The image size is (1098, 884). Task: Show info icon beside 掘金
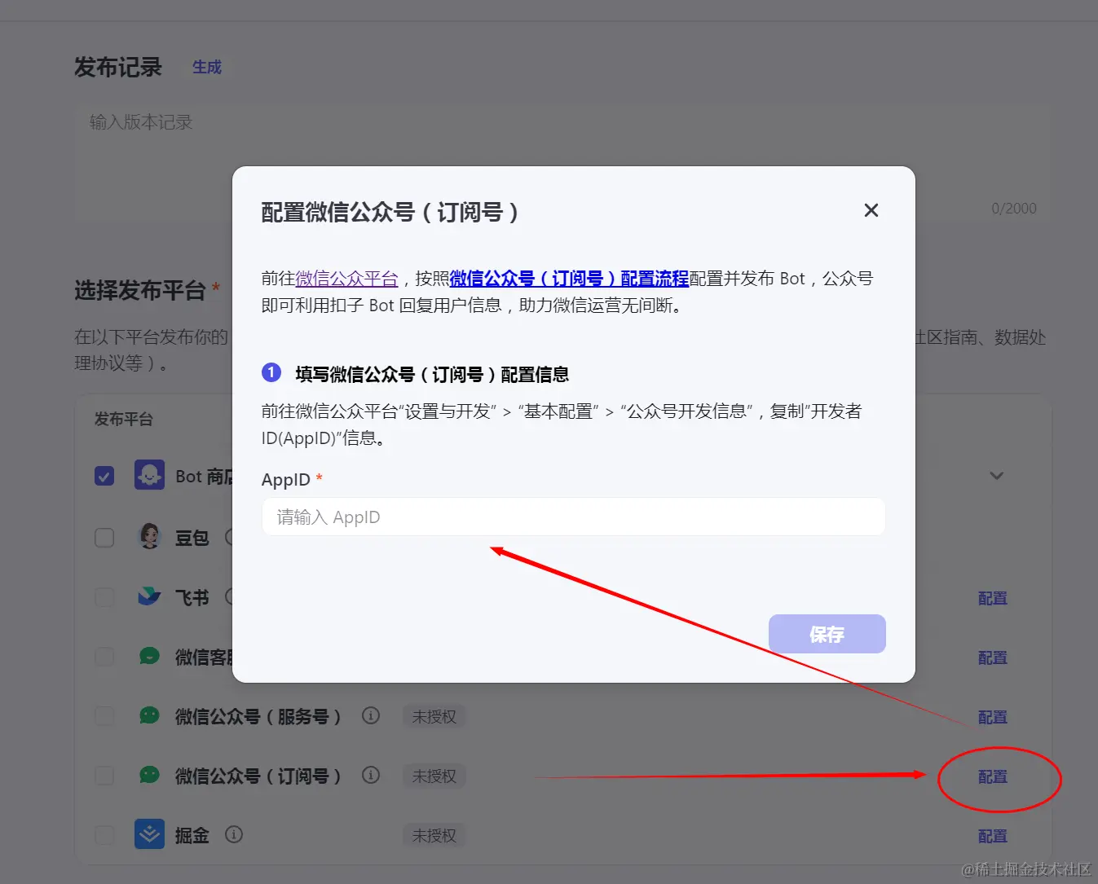pos(234,834)
